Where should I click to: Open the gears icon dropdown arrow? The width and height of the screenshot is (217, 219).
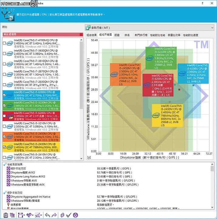coord(33,215)
